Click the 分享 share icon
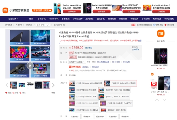 (x=13, y=93)
